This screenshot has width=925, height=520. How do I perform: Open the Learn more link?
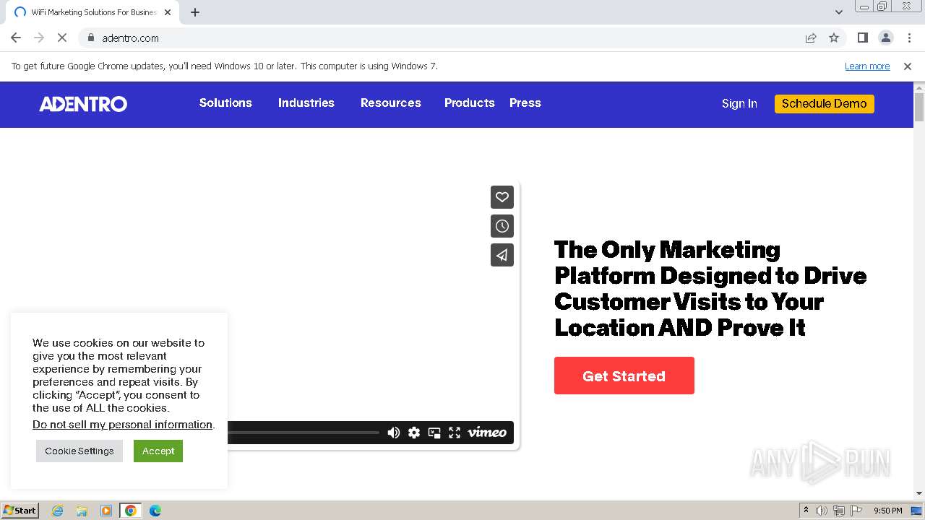point(867,66)
